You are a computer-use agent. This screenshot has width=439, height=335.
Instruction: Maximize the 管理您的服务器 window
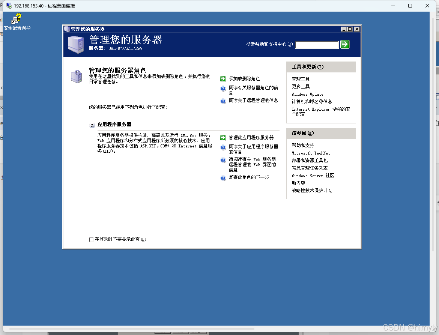pyautogui.click(x=350, y=29)
